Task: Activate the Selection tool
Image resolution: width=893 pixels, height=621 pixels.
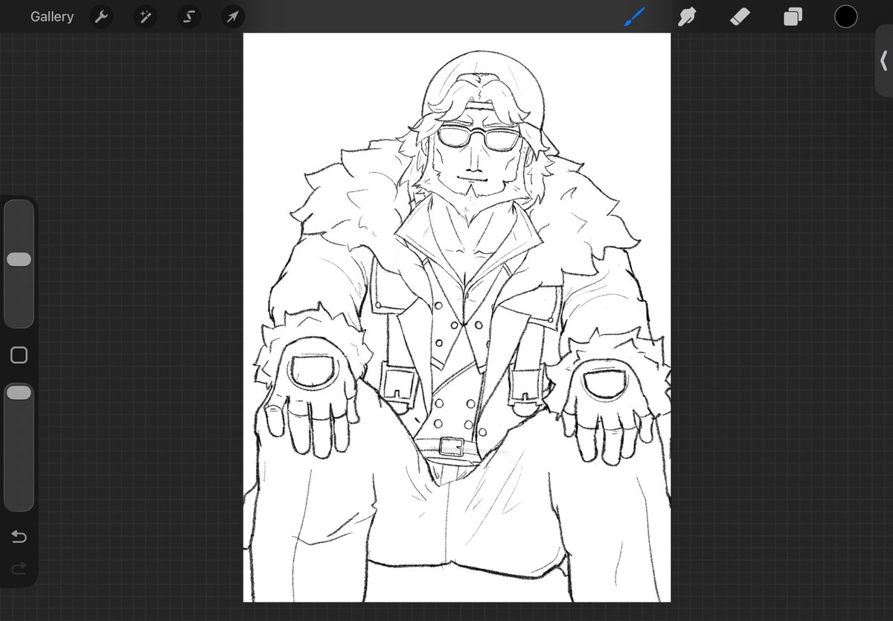Action: [188, 16]
